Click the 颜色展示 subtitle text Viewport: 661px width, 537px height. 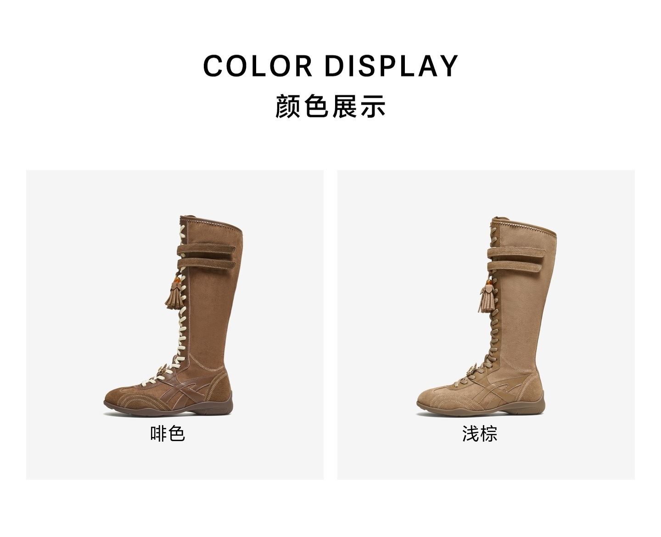[330, 106]
